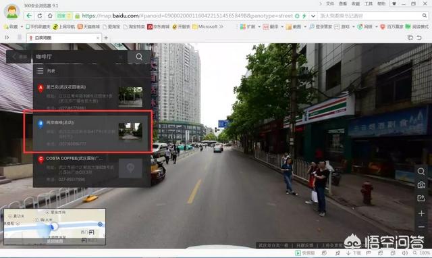Open the Microsoft bookmarks folder
Viewport: 432px width, 258px height.
(205, 27)
